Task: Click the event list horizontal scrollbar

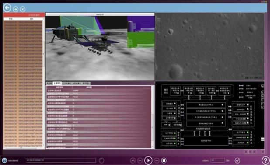Action: (x=23, y=148)
